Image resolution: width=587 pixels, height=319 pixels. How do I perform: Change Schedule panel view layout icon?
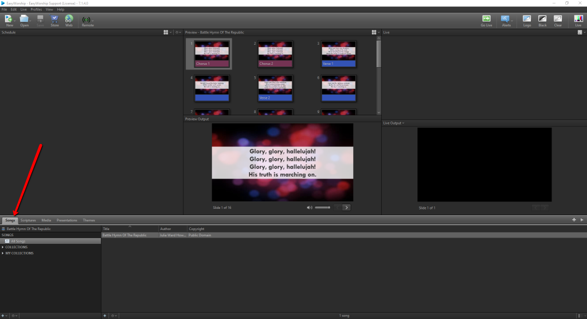[166, 33]
